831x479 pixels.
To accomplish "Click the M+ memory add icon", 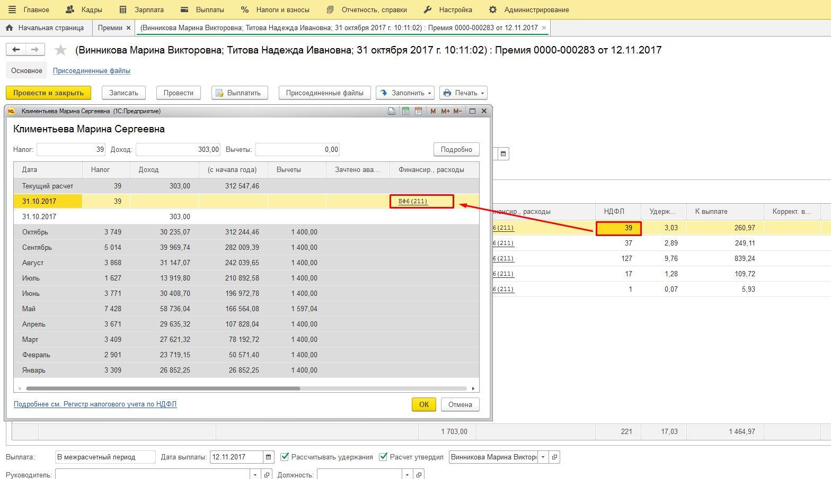I will click(x=445, y=111).
